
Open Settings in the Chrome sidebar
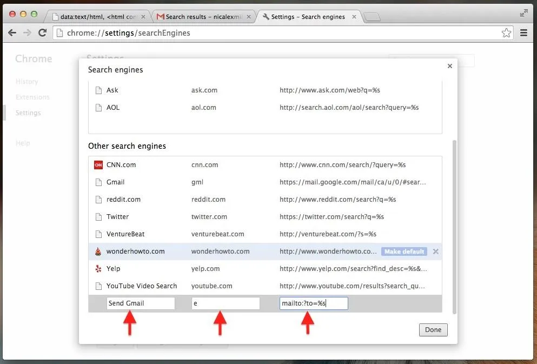click(x=28, y=112)
